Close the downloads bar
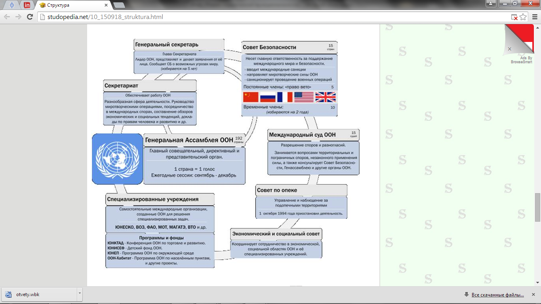This screenshot has width=541, height=304. [x=534, y=295]
